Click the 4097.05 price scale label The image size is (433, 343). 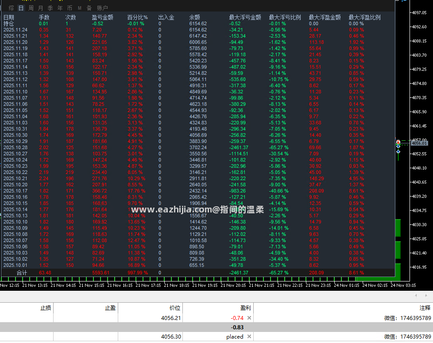419,13
